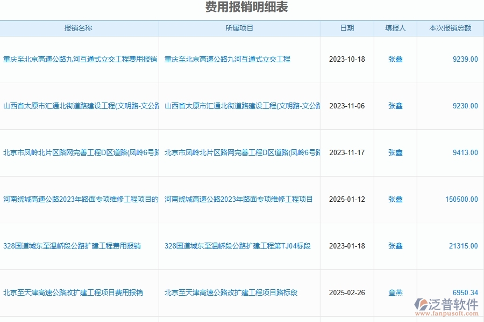484x322 pixels.
Task: Select filler 章燕 in the last row
Action: point(394,292)
